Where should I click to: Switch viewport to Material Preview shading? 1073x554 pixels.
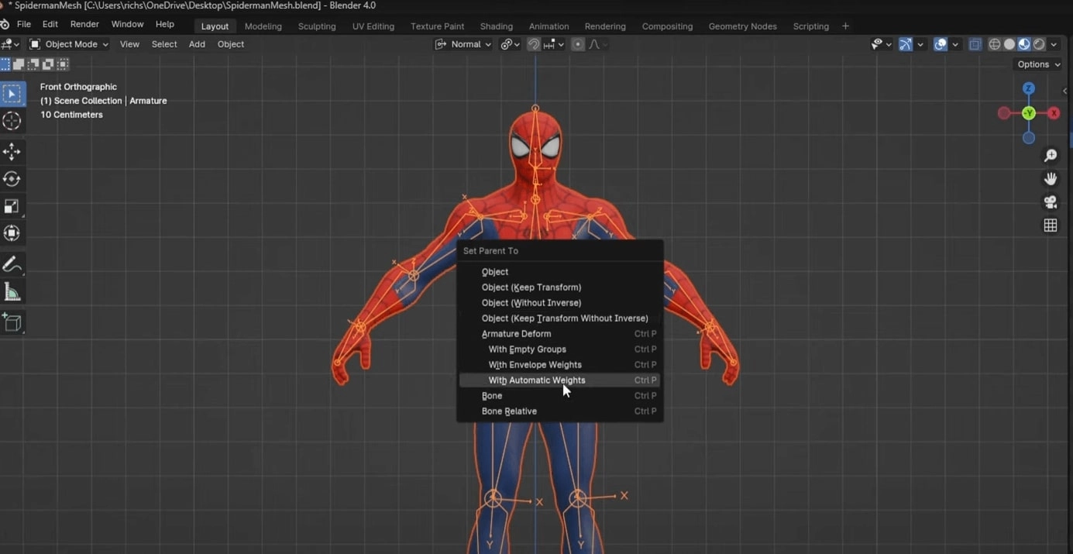1024,44
